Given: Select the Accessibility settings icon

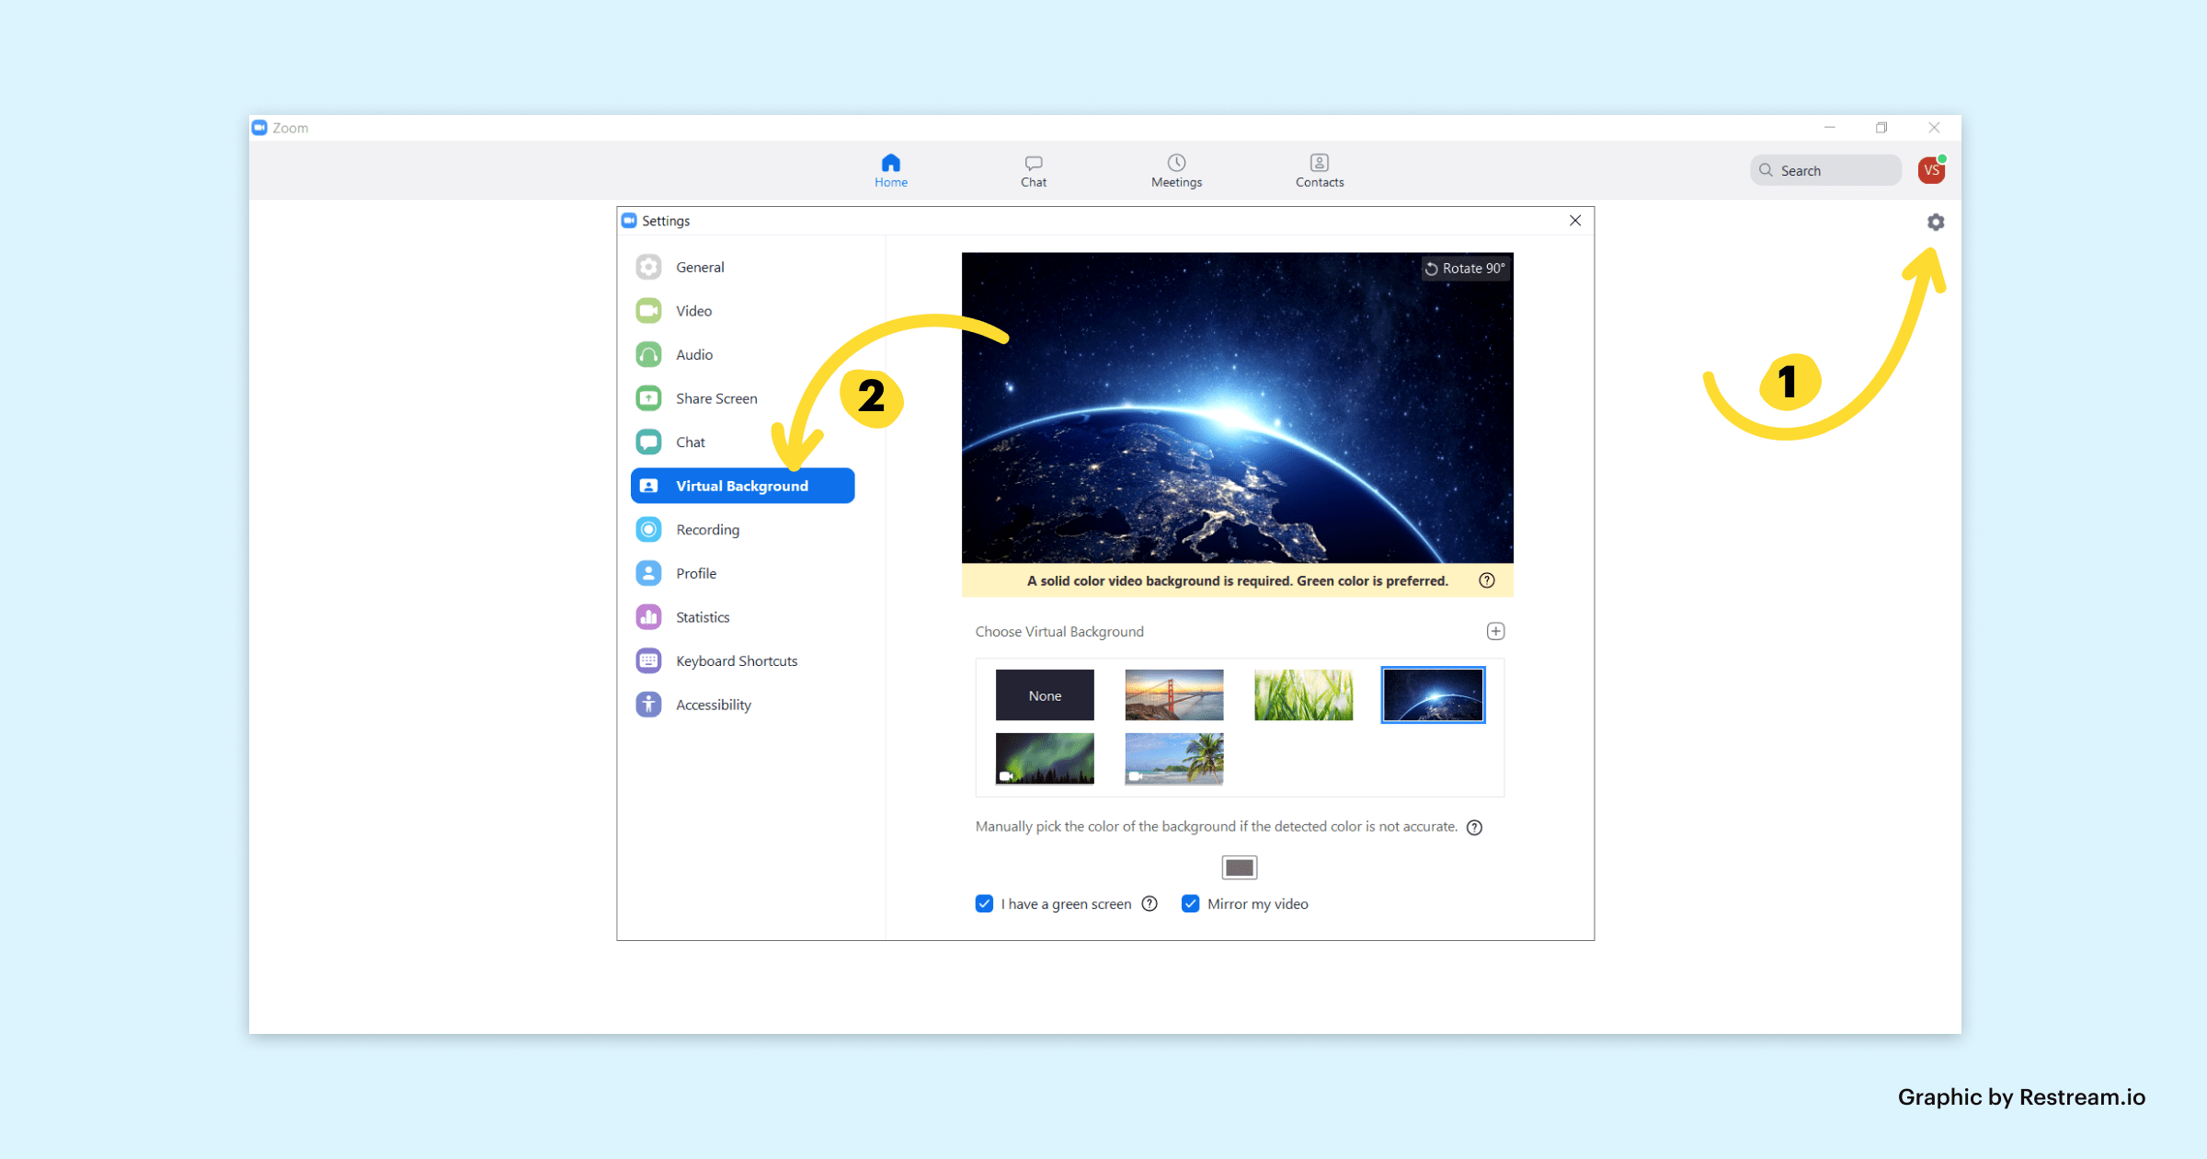Looking at the screenshot, I should (649, 704).
